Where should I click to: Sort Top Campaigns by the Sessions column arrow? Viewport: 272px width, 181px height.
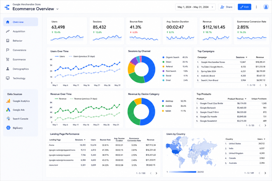[246, 57]
